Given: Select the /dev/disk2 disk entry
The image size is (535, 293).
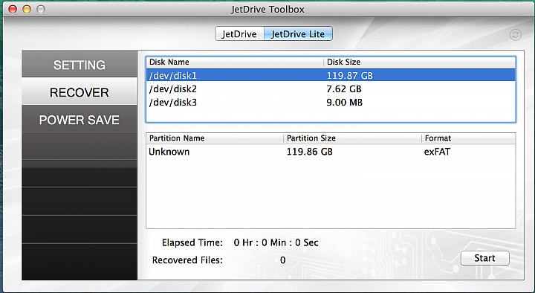Looking at the screenshot, I should 331,88.
